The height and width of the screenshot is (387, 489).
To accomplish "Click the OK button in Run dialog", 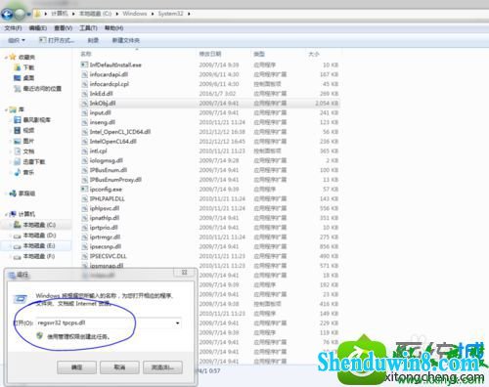I will pyautogui.click(x=76, y=367).
